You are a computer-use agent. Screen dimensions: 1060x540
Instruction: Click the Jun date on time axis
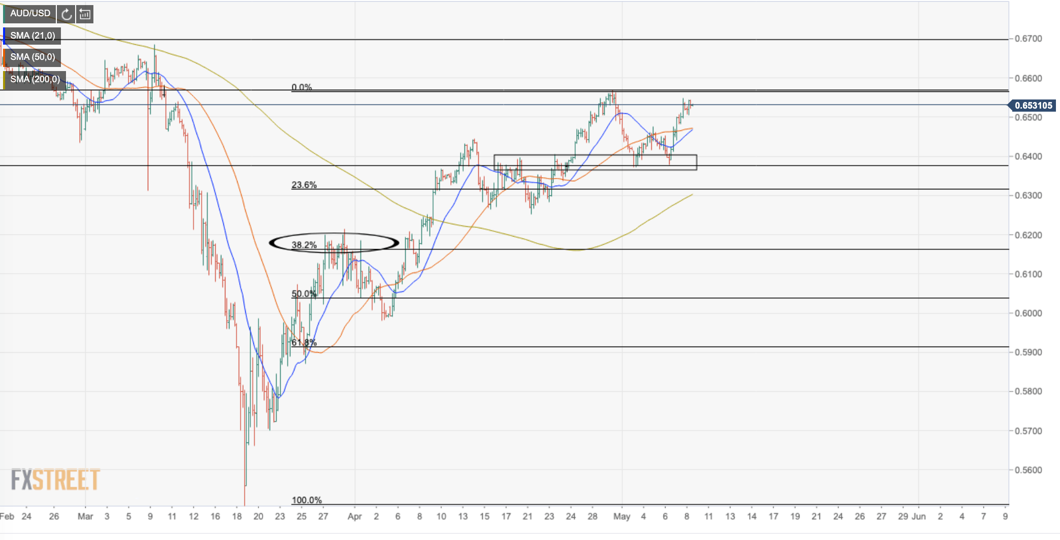pos(919,517)
